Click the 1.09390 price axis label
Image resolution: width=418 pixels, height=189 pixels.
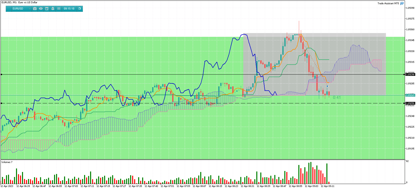(410, 8)
